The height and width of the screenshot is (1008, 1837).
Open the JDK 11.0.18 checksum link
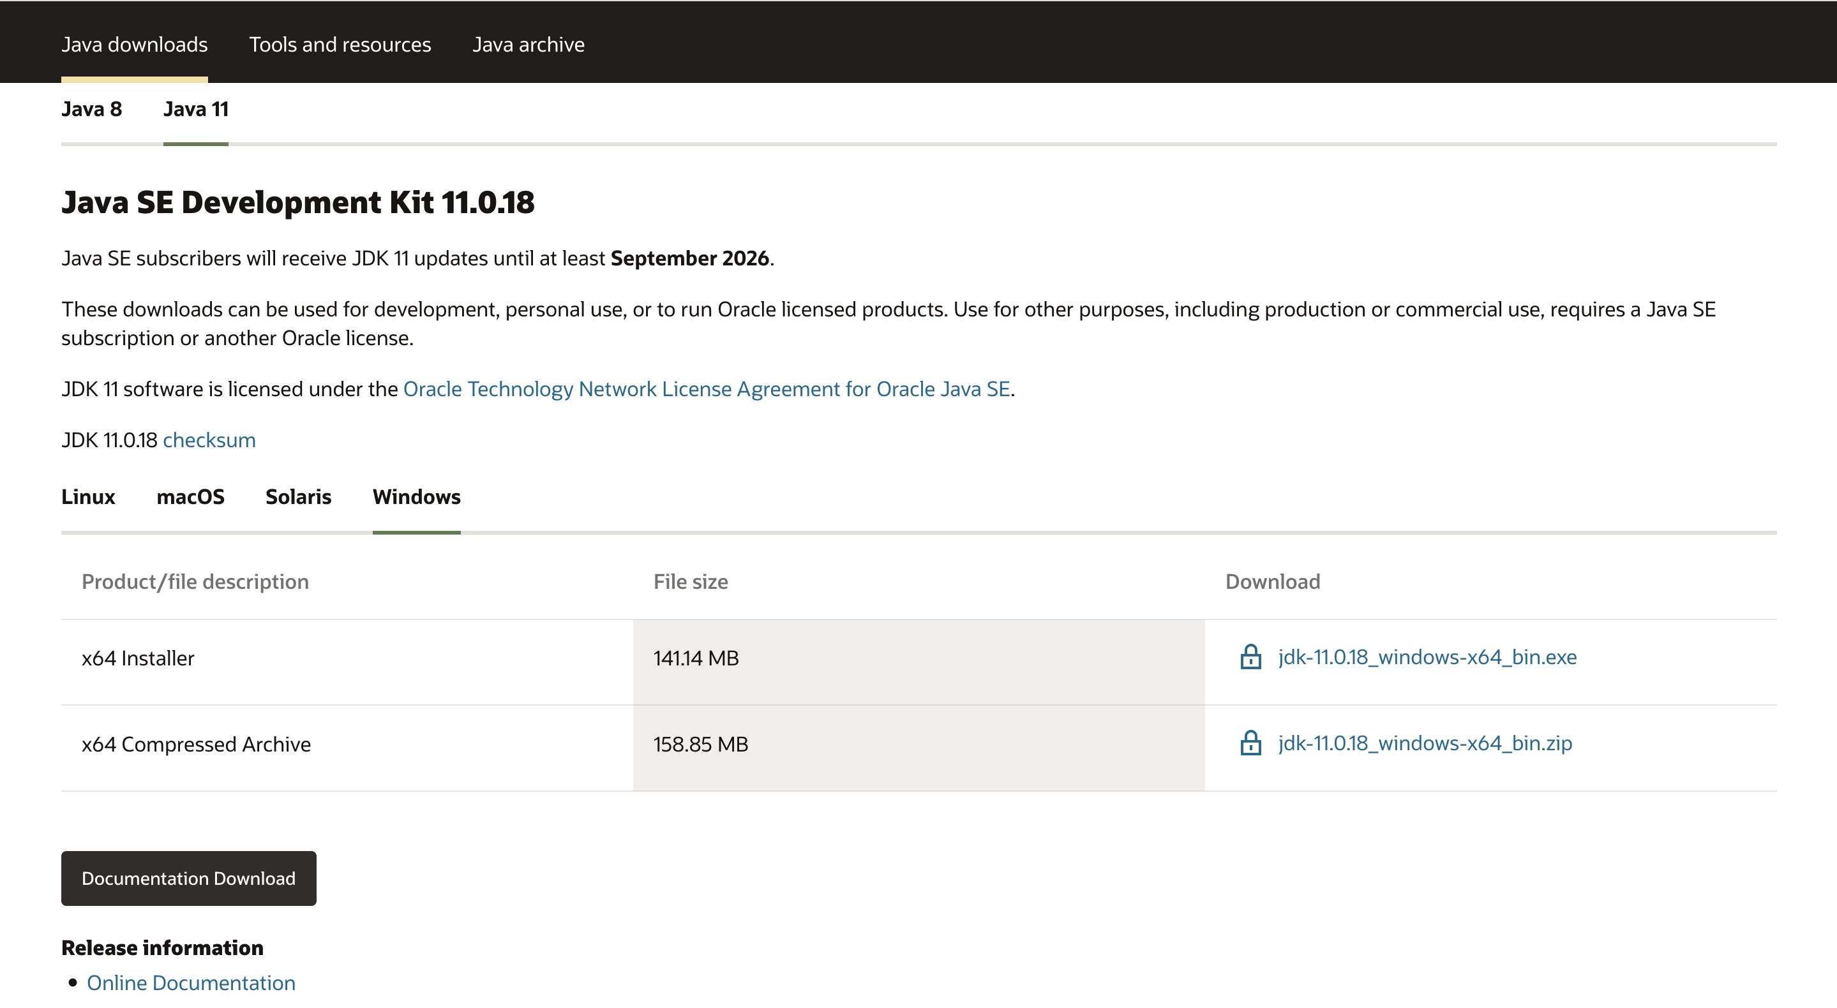pyautogui.click(x=209, y=441)
